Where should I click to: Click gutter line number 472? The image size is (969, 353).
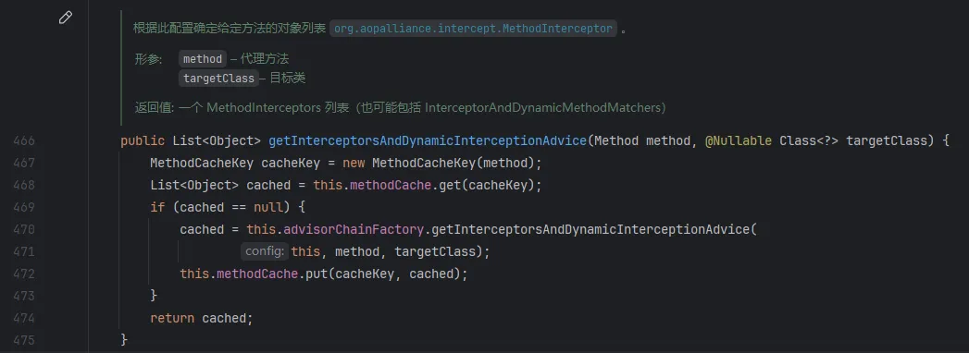coord(23,274)
